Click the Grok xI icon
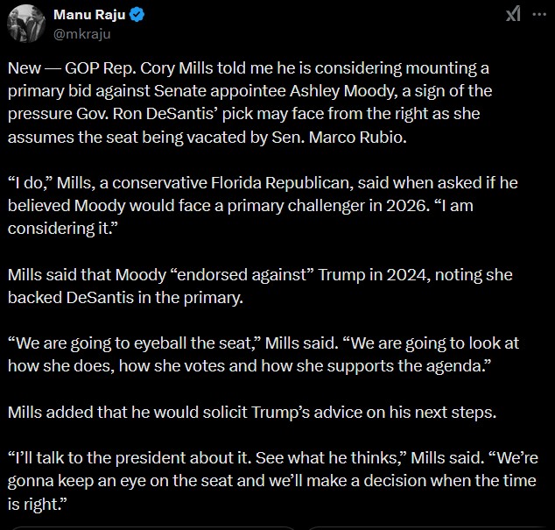Viewport: 555px width, 530px height. coord(513,14)
